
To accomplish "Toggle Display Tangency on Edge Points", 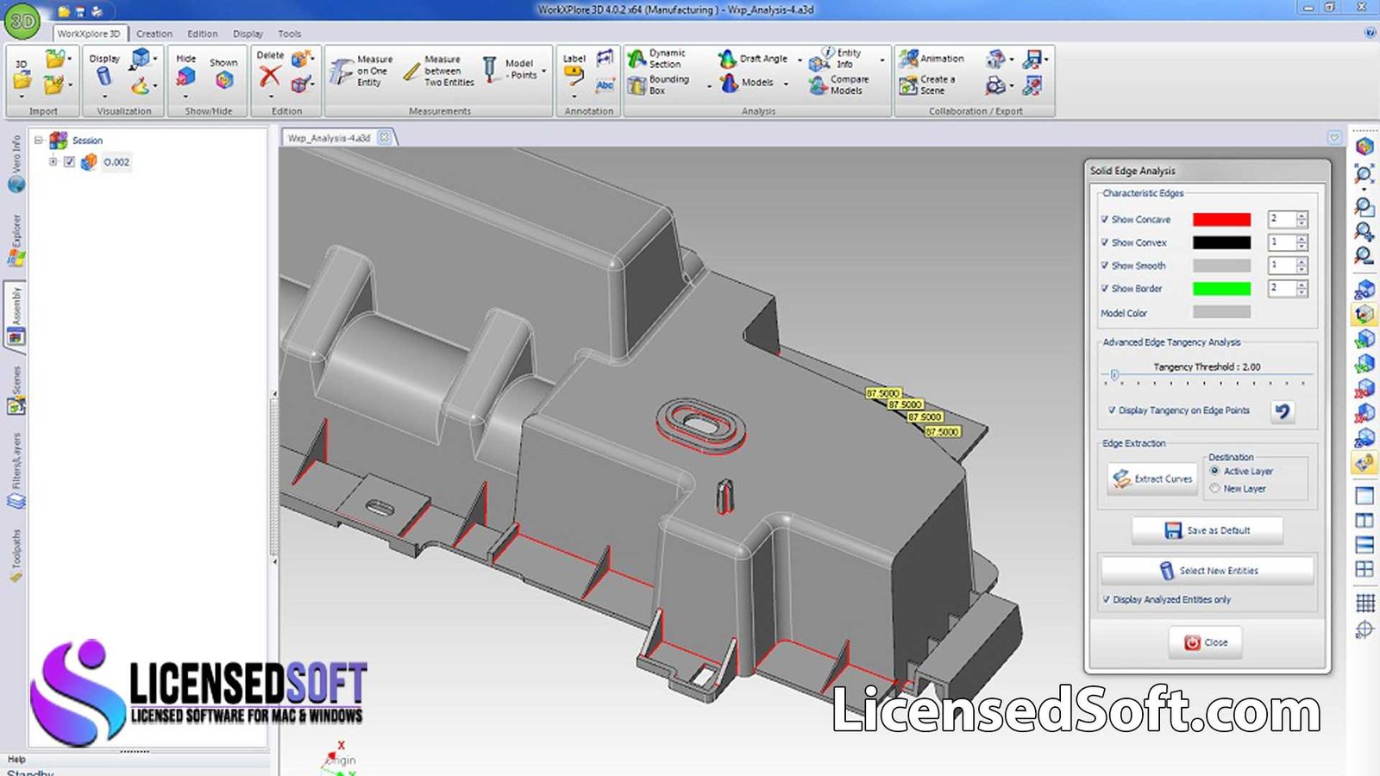I will pyautogui.click(x=1112, y=410).
